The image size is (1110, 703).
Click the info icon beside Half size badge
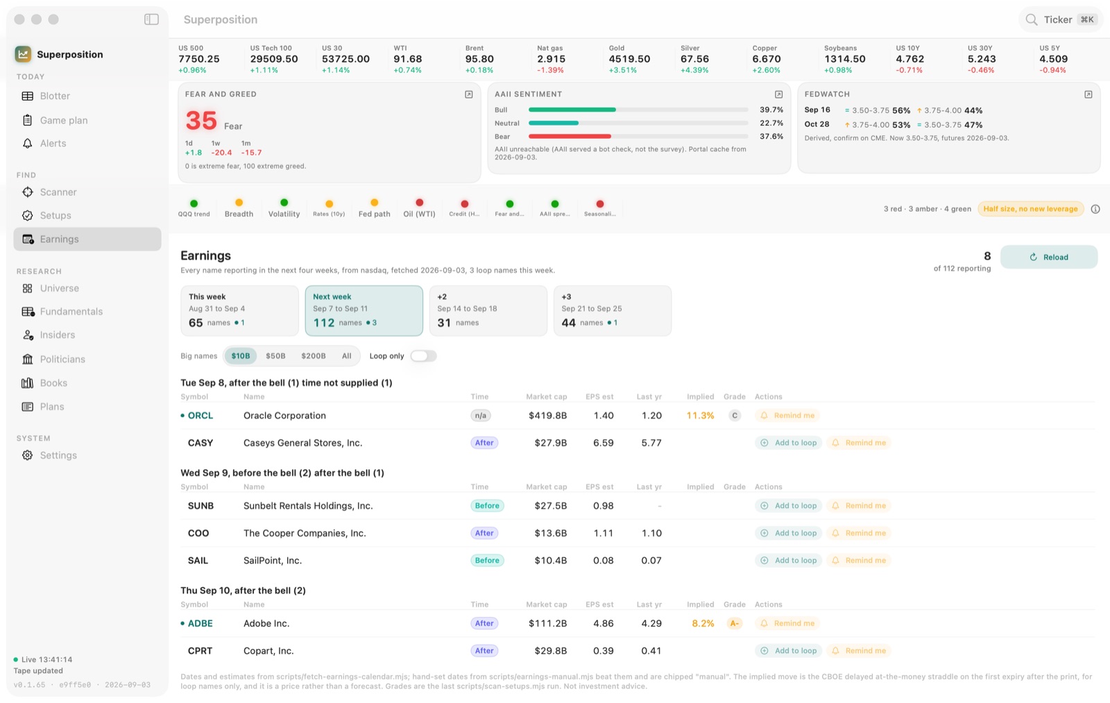click(1095, 209)
